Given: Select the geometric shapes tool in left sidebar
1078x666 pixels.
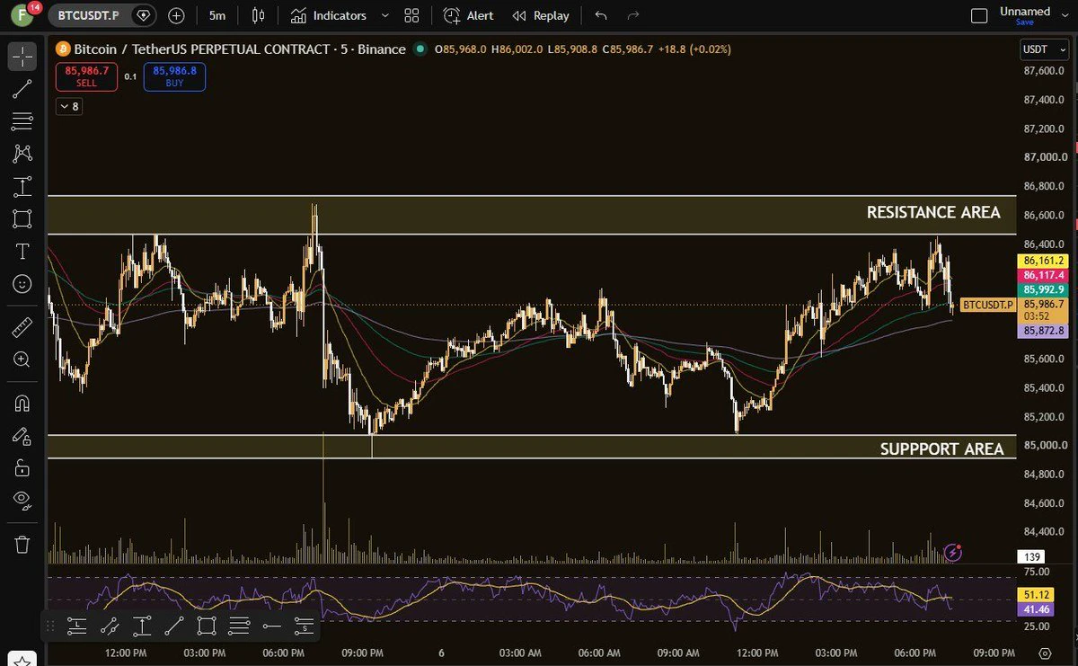Looking at the screenshot, I should pyautogui.click(x=22, y=218).
